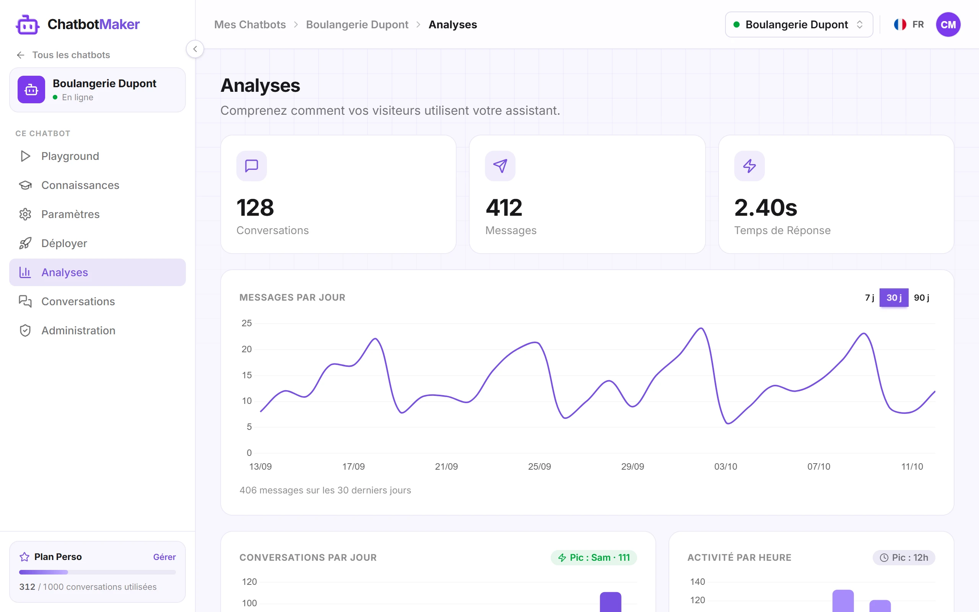The width and height of the screenshot is (979, 612).
Task: Click the Pic : 12h badge
Action: 904,558
